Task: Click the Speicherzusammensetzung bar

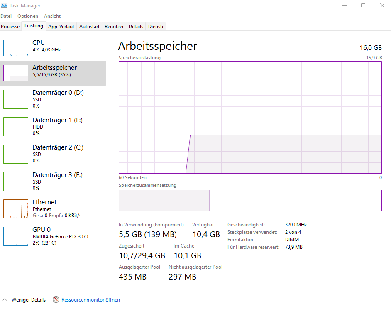Action: click(x=250, y=200)
